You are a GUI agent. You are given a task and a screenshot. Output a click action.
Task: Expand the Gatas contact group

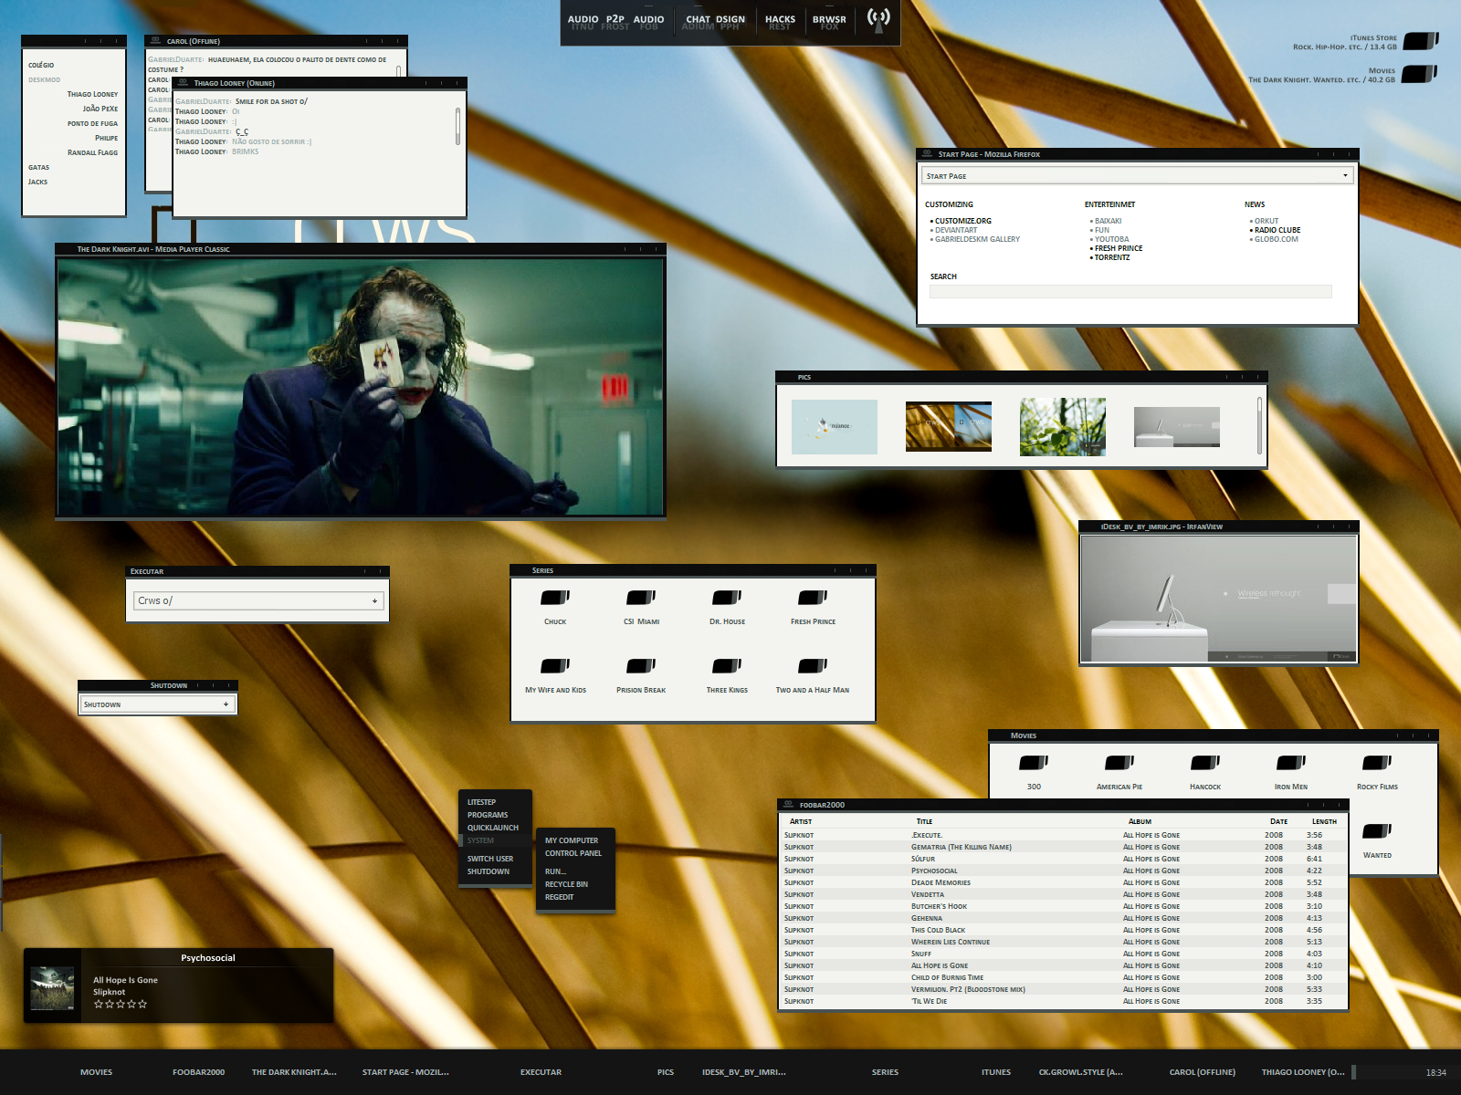(x=38, y=167)
